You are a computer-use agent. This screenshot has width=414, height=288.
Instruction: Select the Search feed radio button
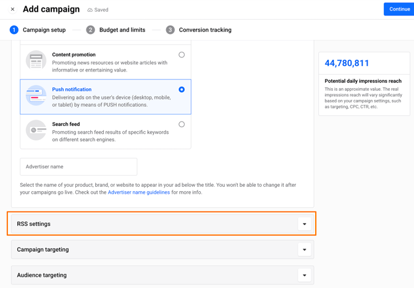[x=182, y=124]
